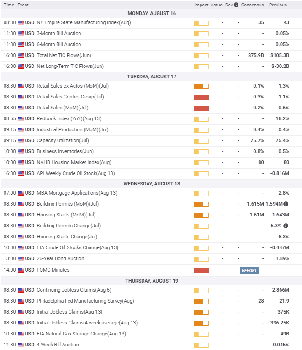Click consensus value 75.7% for Capacity Utilization
Image resolution: width=302 pixels, height=350 pixels.
click(257, 141)
